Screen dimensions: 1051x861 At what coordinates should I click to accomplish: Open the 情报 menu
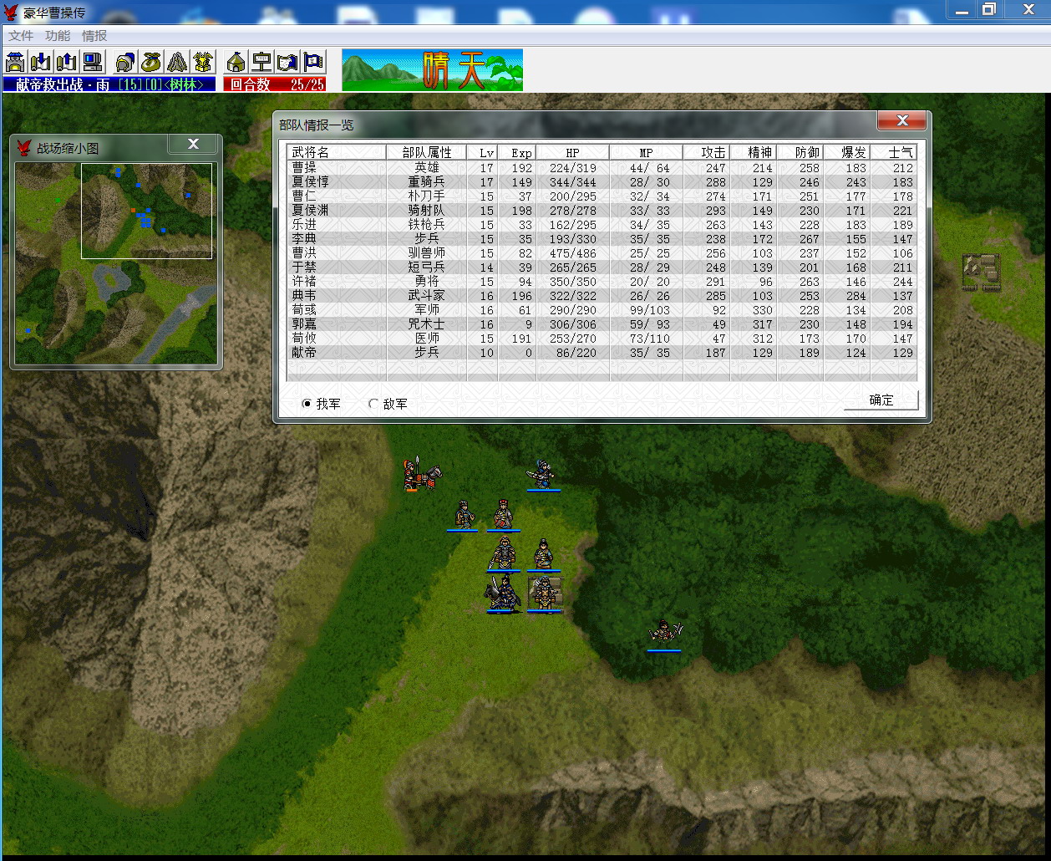pyautogui.click(x=94, y=36)
